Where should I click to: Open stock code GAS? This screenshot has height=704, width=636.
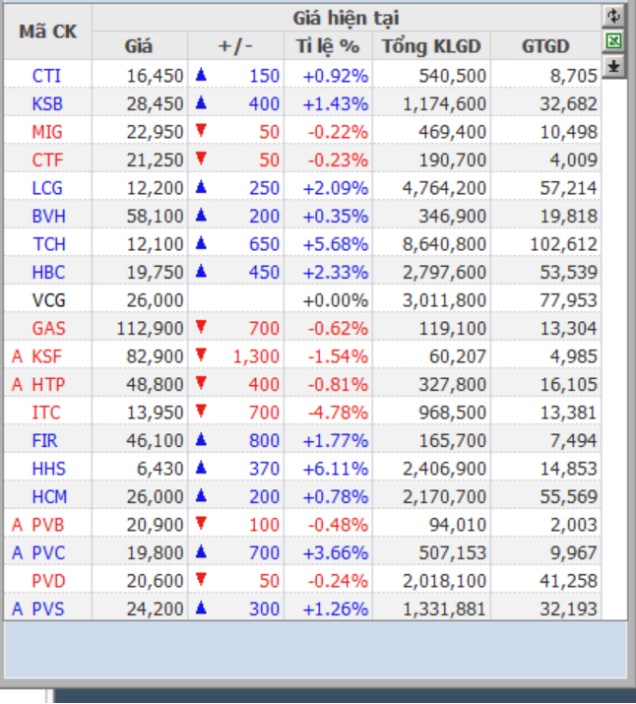click(48, 328)
